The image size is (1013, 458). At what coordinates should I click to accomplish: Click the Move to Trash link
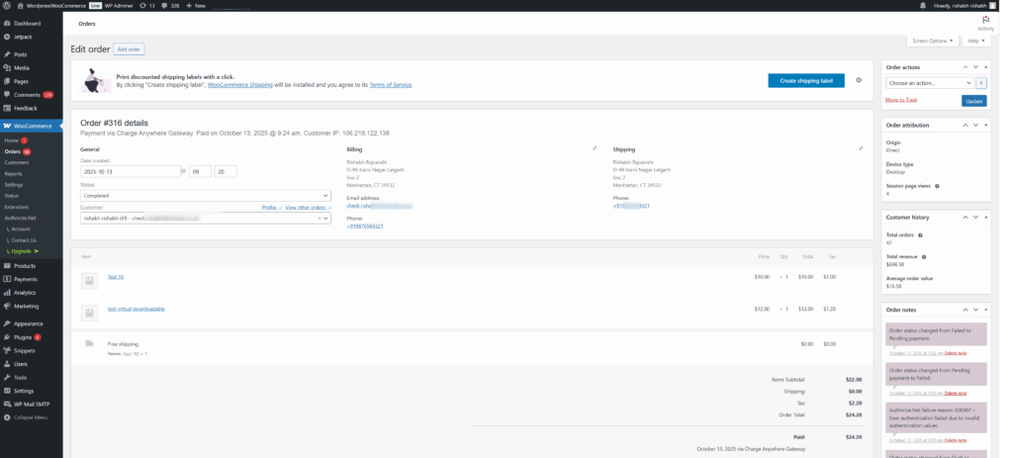[x=901, y=101]
